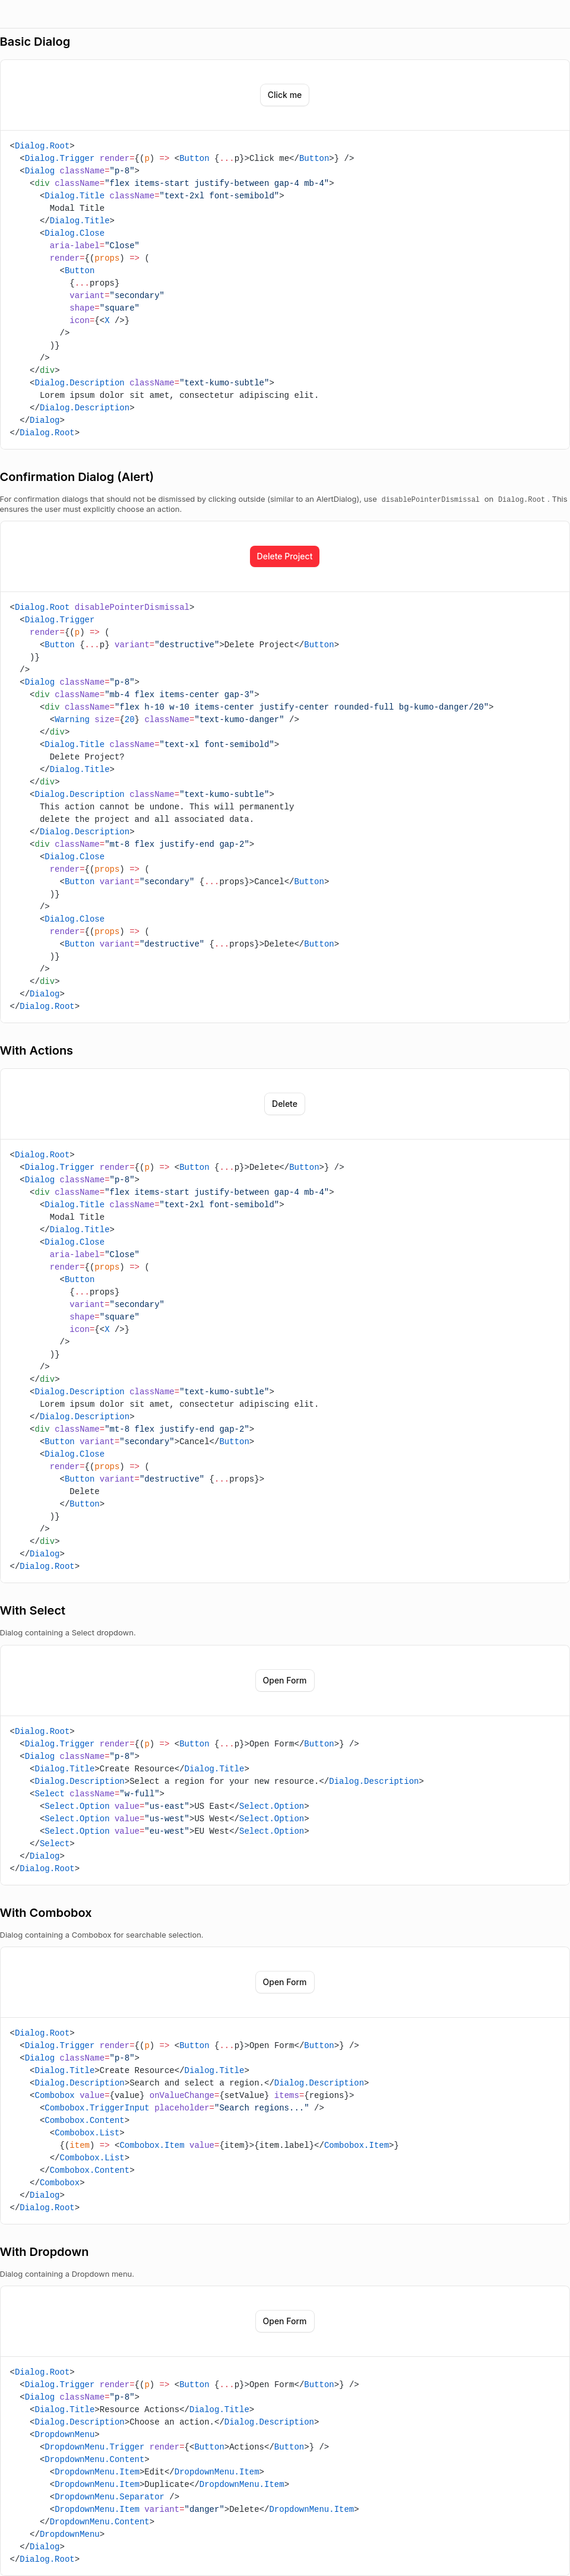Select the "With Combobox" heading

click(46, 1913)
